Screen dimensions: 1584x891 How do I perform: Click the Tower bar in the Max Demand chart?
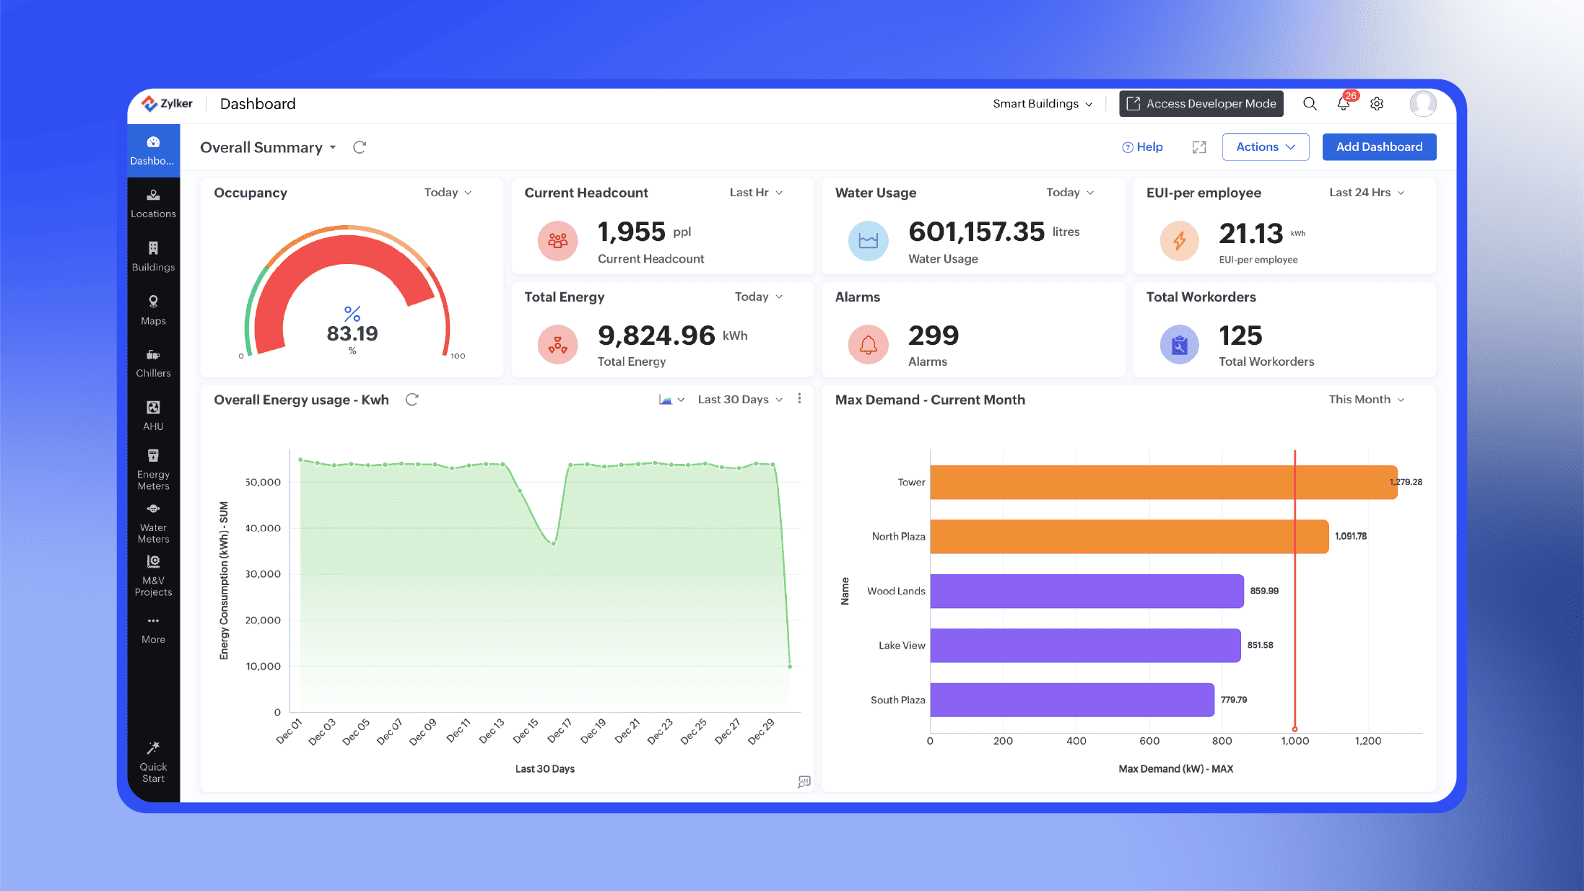pyautogui.click(x=1162, y=482)
